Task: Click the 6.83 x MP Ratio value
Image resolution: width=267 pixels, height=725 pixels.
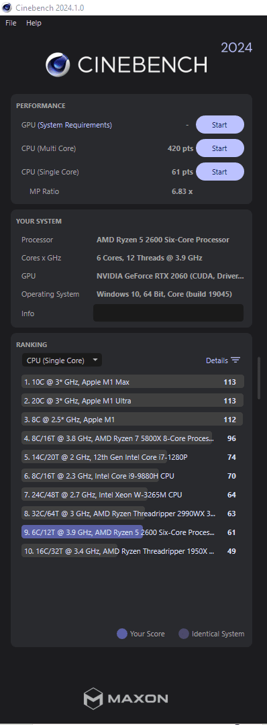Action: (x=182, y=191)
